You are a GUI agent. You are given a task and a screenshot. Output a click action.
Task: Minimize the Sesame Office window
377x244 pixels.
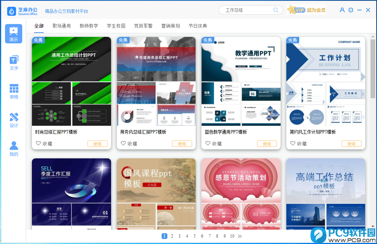359,10
